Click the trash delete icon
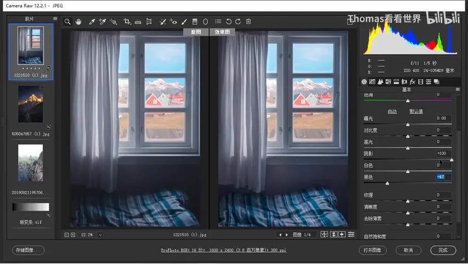468x264 pixels. [248, 21]
